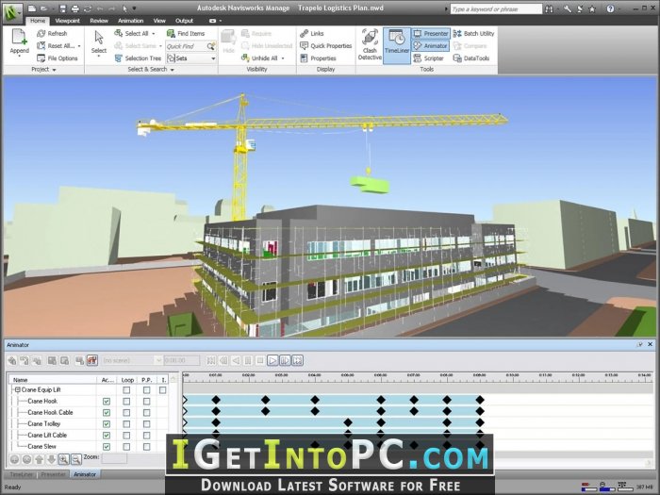Uncheck Active for Crane Slew
Image resolution: width=660 pixels, height=495 pixels.
pos(107,447)
